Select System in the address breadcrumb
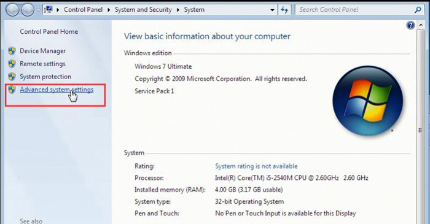 (x=194, y=10)
